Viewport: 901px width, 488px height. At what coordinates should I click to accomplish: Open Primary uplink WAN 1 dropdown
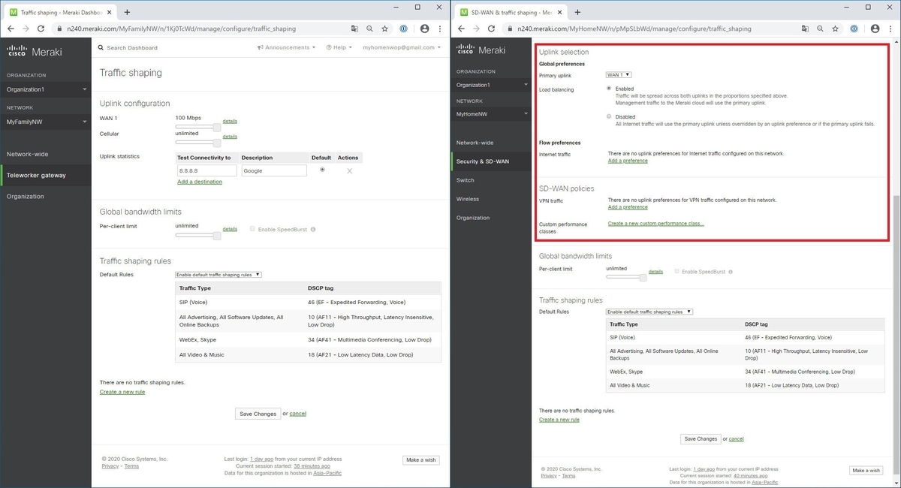coord(619,74)
